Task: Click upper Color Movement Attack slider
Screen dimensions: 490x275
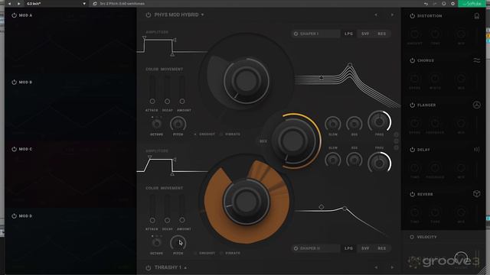Action: [152, 90]
